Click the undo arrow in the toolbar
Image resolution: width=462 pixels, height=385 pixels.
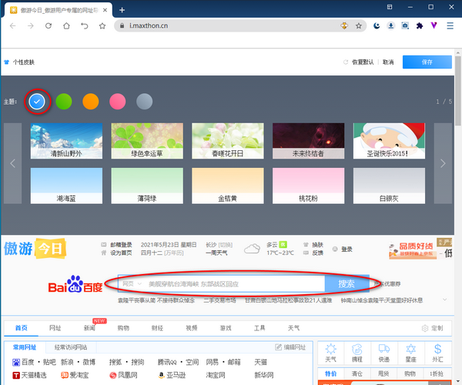(x=84, y=25)
